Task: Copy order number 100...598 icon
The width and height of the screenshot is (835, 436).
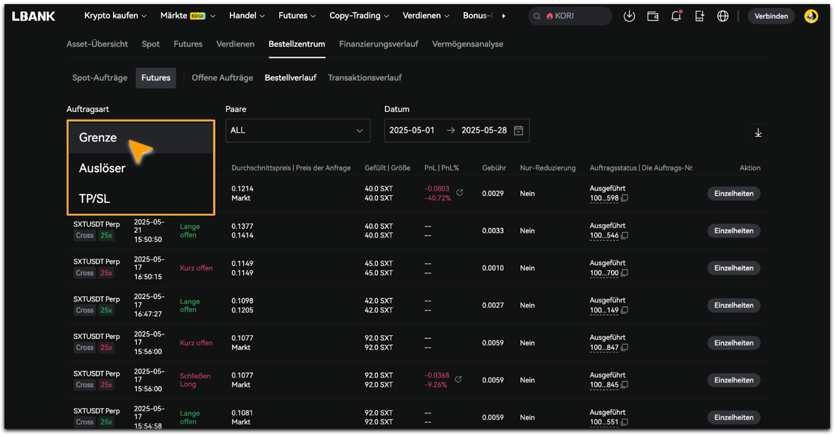Action: point(625,198)
